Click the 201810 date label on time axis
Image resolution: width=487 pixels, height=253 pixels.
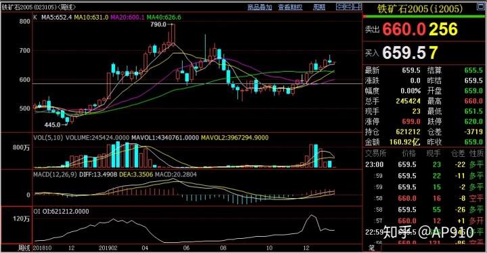42,248
